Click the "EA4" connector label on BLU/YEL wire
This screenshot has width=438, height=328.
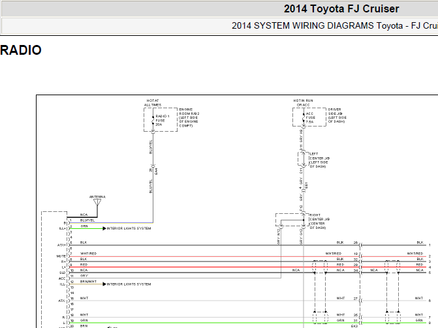coord(156,171)
